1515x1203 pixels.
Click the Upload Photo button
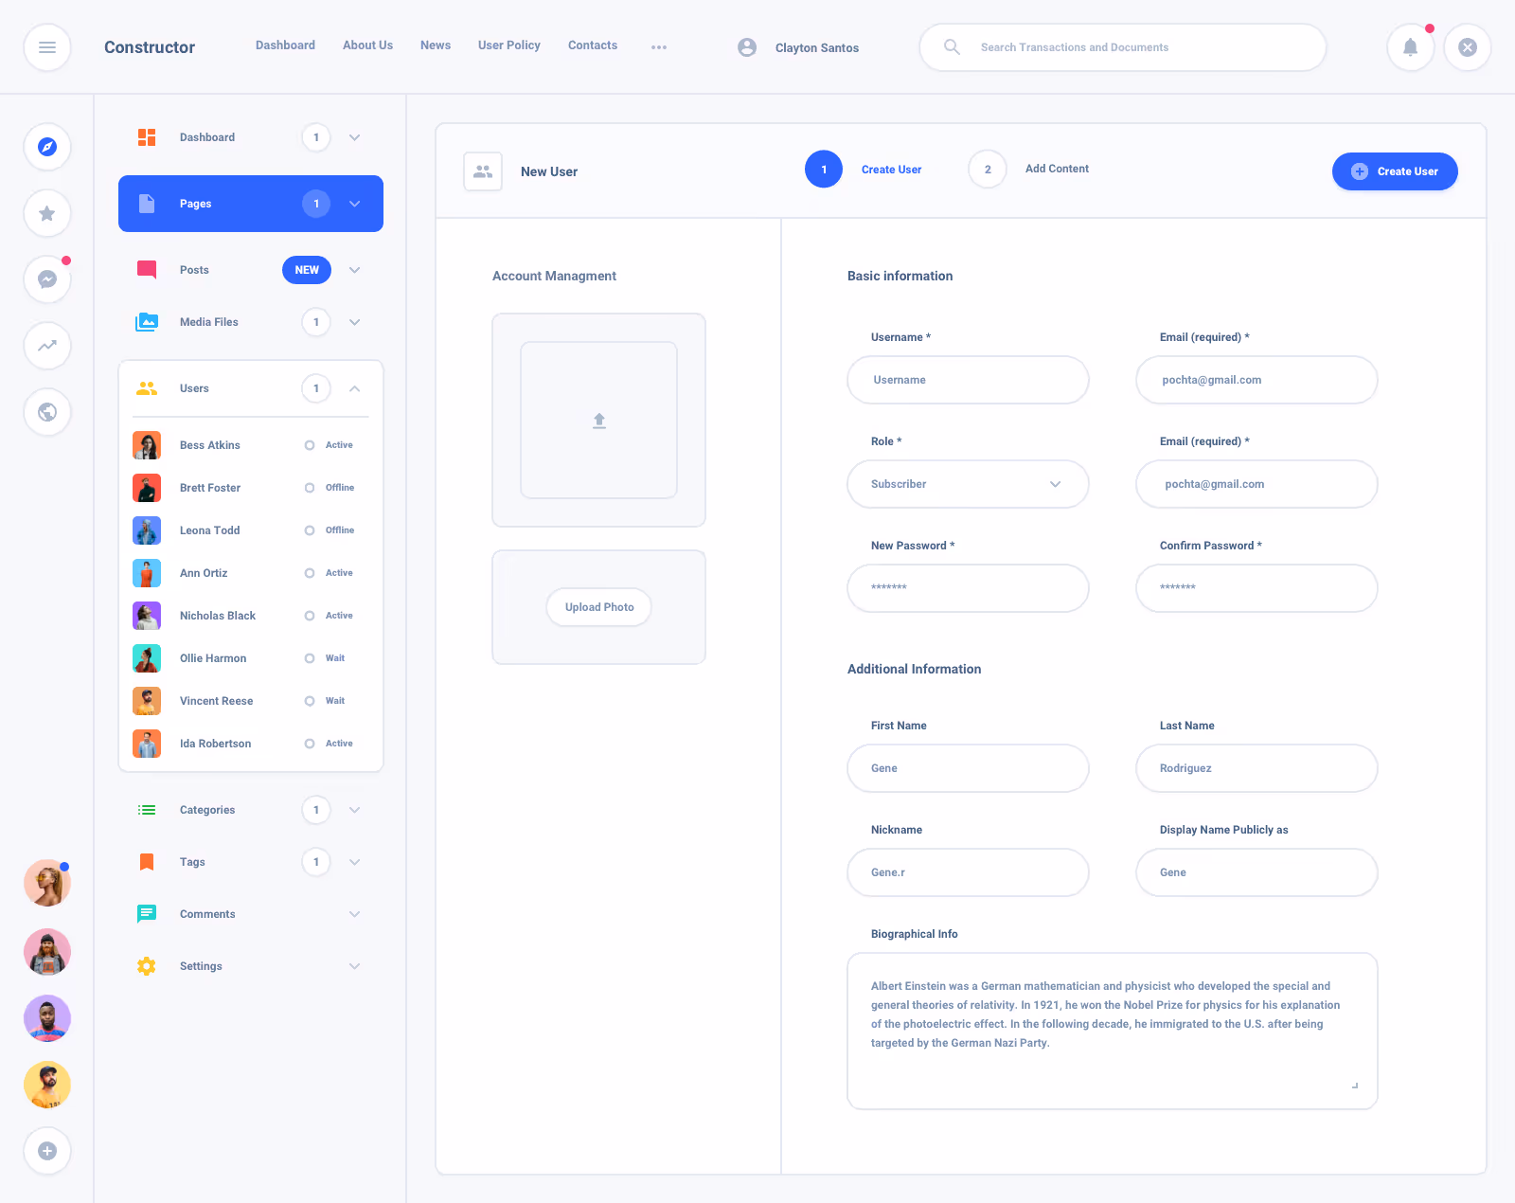click(x=599, y=607)
